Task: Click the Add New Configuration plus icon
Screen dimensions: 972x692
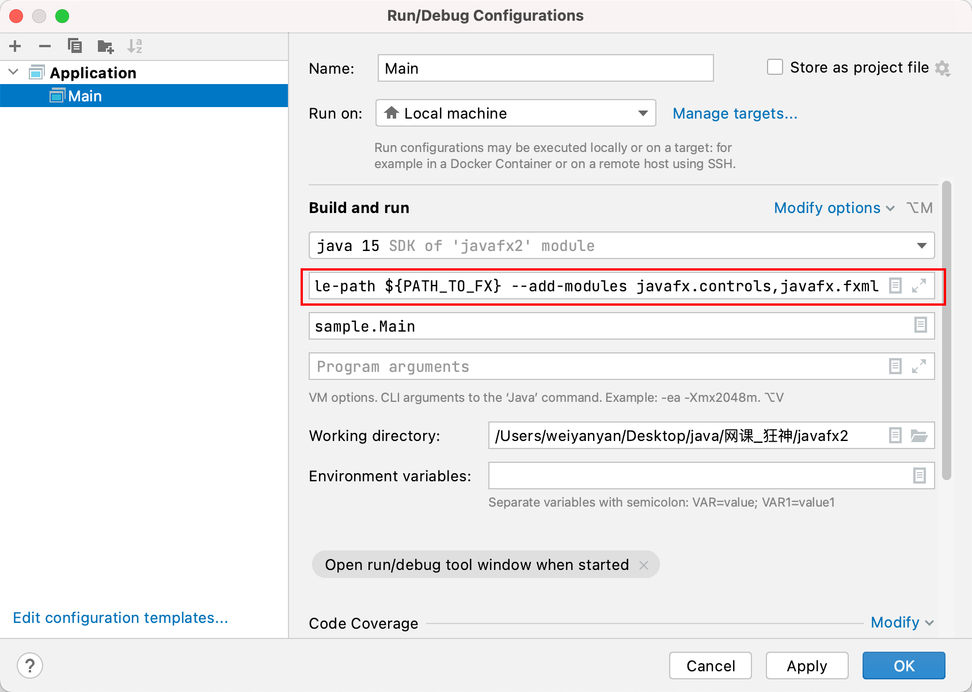Action: [16, 46]
